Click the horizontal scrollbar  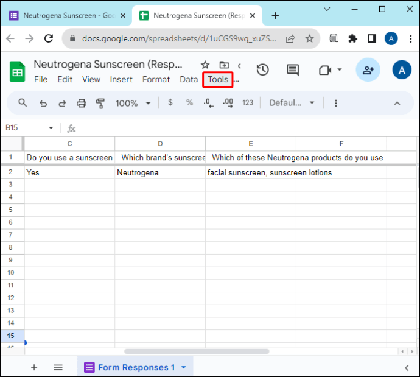click(197, 351)
